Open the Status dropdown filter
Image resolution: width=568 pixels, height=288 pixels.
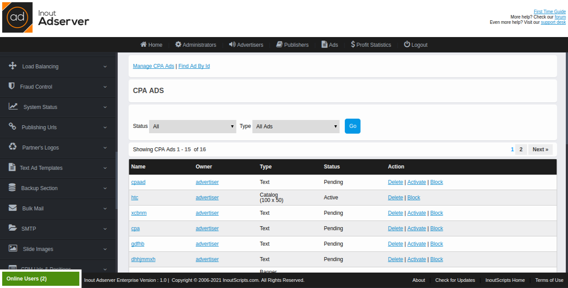[193, 126]
